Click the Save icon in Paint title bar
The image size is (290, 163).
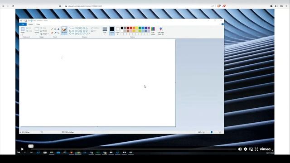pyautogui.click(x=26, y=20)
